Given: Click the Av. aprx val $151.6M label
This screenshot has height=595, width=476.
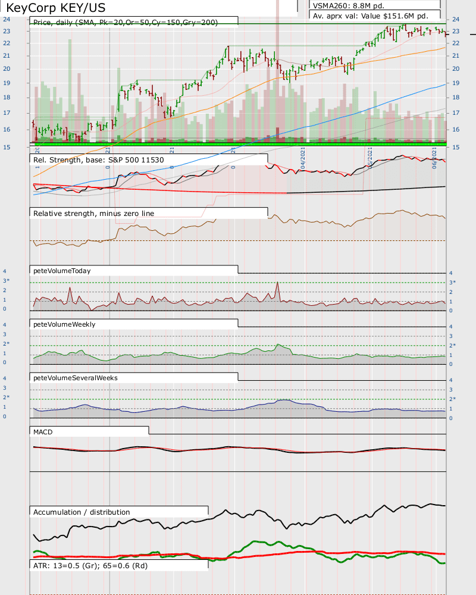Looking at the screenshot, I should point(371,16).
